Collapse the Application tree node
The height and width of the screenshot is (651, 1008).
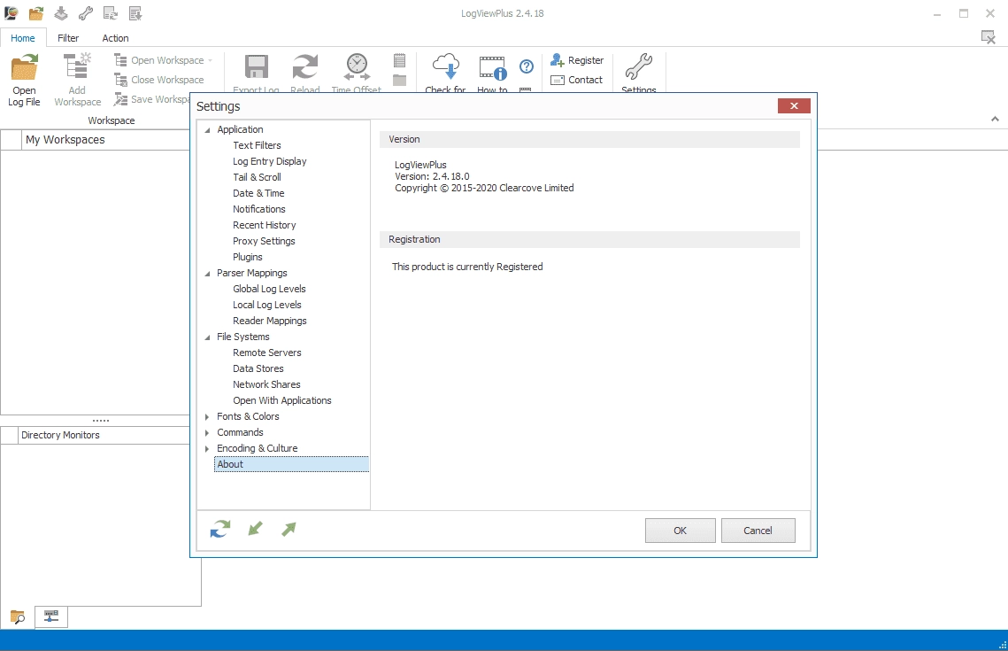[208, 130]
